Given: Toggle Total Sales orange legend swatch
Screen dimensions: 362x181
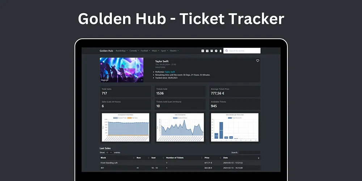Looking at the screenshot, I should tap(129, 118).
